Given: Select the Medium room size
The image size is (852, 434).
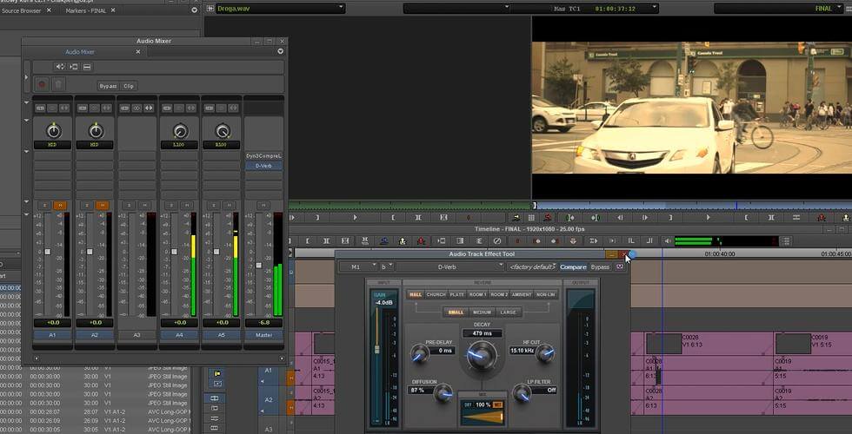Looking at the screenshot, I should (482, 312).
